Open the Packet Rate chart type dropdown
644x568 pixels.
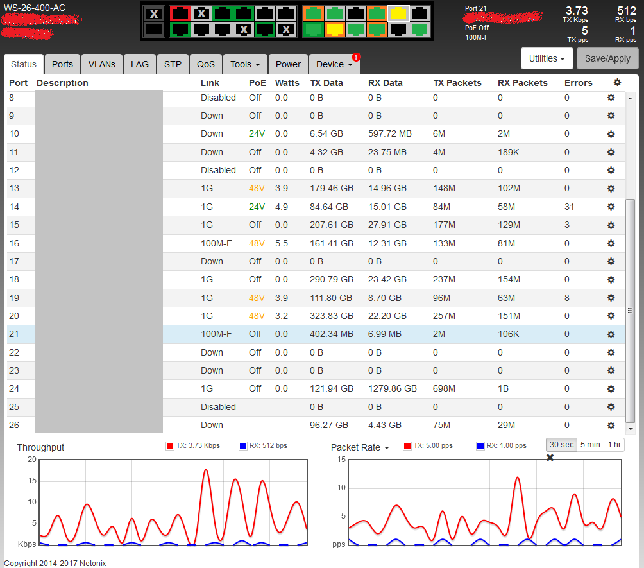[360, 447]
